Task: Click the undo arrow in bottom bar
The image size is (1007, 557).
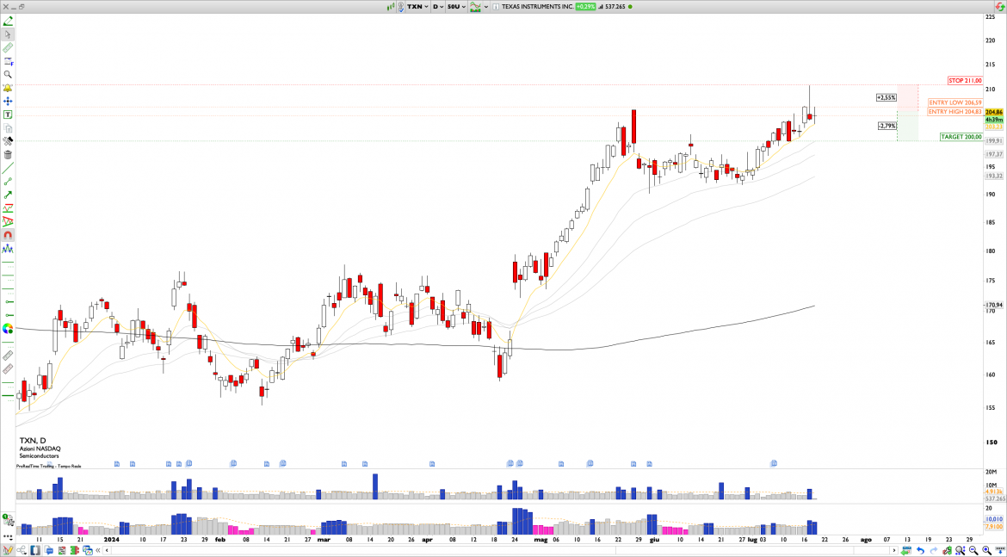Action: coord(920,550)
